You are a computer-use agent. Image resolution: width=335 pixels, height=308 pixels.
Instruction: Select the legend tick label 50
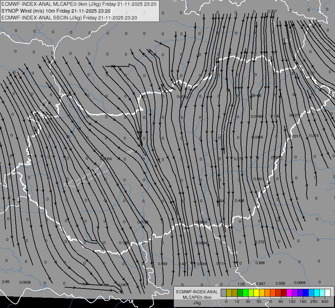pos(259,301)
